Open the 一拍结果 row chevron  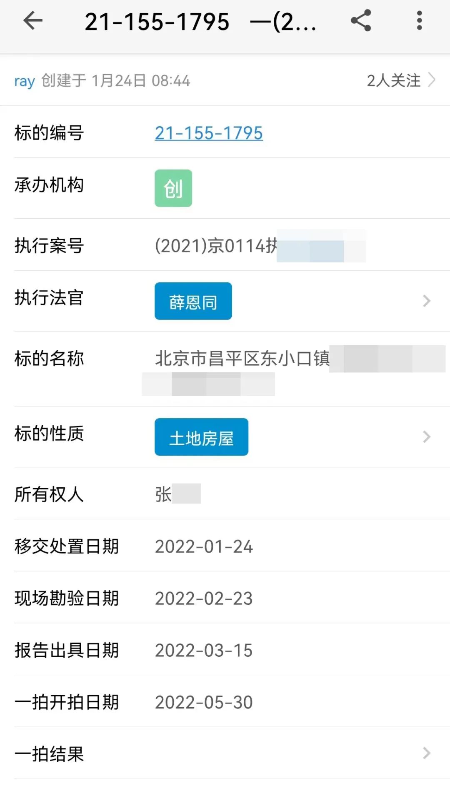click(426, 753)
